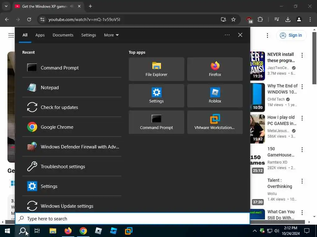The width and height of the screenshot is (317, 237).
Task: Close the Windows search panel
Action: 240,35
